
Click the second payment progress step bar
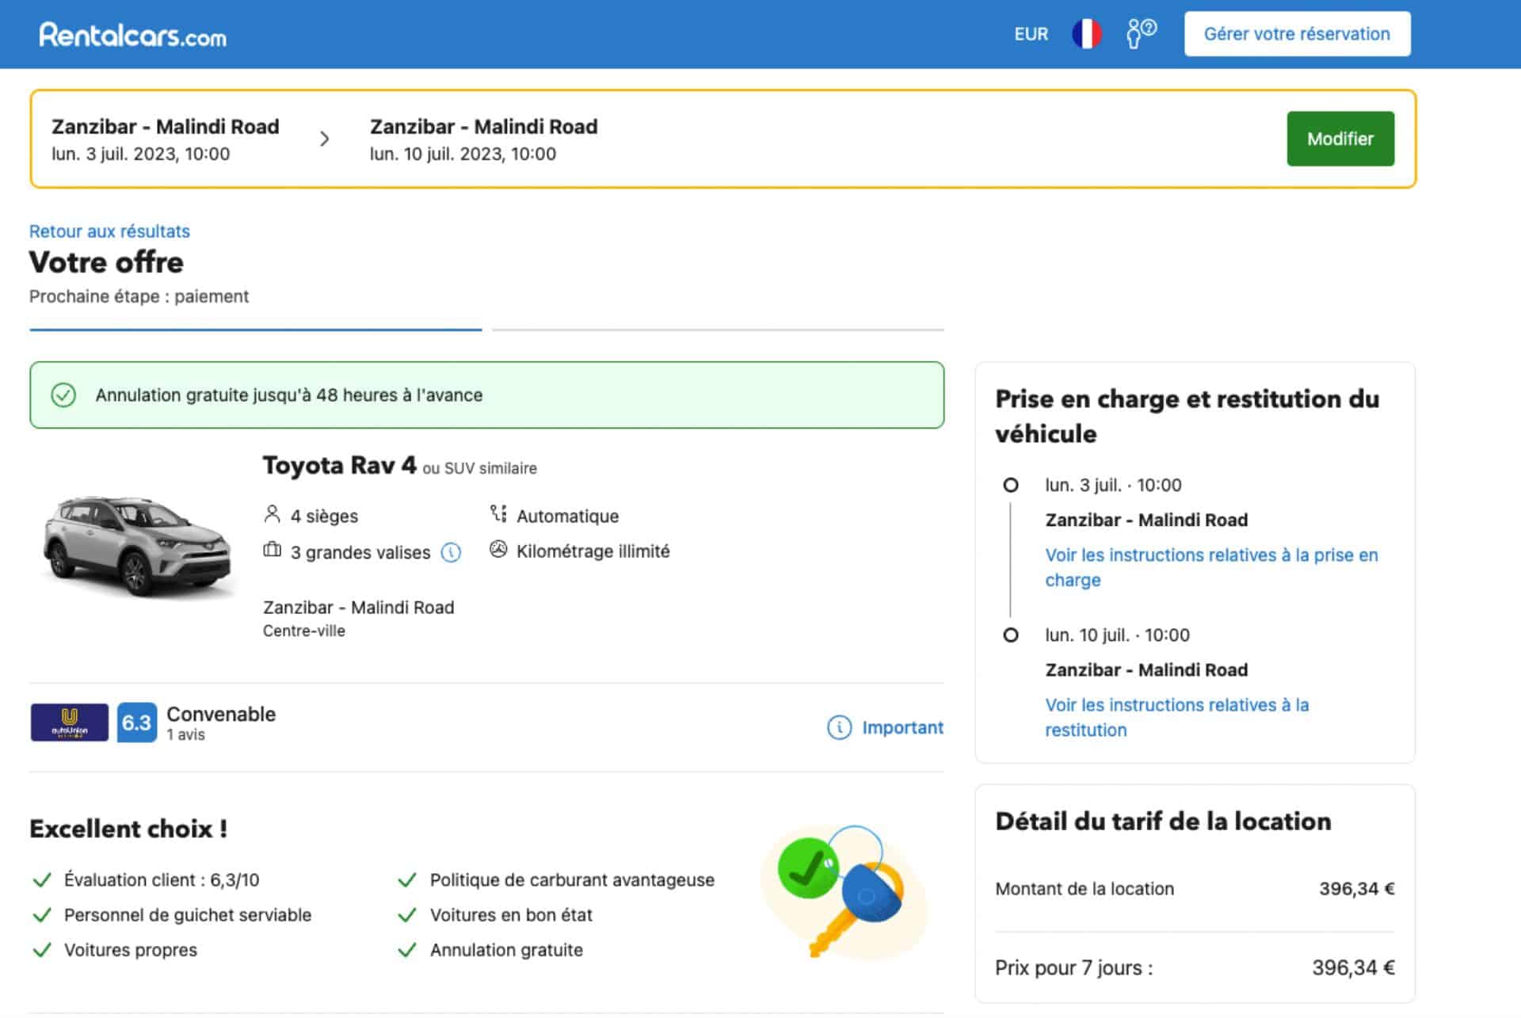pos(718,330)
